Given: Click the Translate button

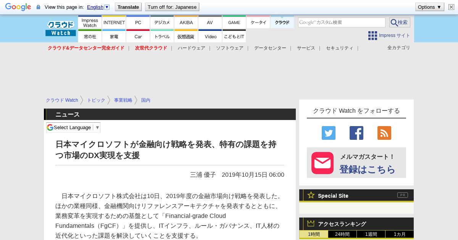Looking at the screenshot, I should (128, 7).
